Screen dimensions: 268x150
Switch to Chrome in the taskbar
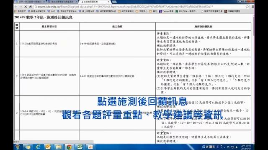click(69, 147)
